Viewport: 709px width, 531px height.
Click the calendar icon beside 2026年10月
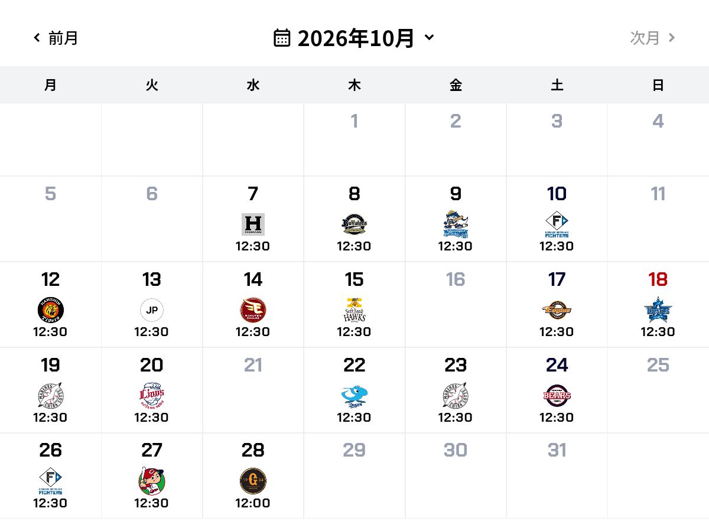tap(282, 38)
